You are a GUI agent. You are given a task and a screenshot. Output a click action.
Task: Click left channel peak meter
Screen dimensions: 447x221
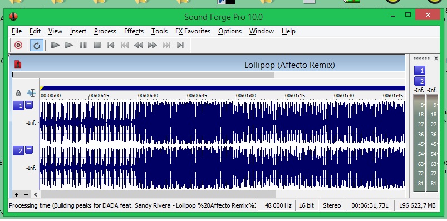(x=419, y=144)
